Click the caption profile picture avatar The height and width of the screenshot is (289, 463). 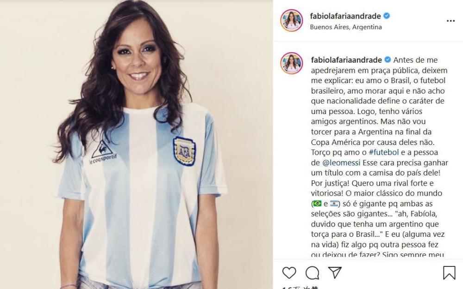point(291,63)
